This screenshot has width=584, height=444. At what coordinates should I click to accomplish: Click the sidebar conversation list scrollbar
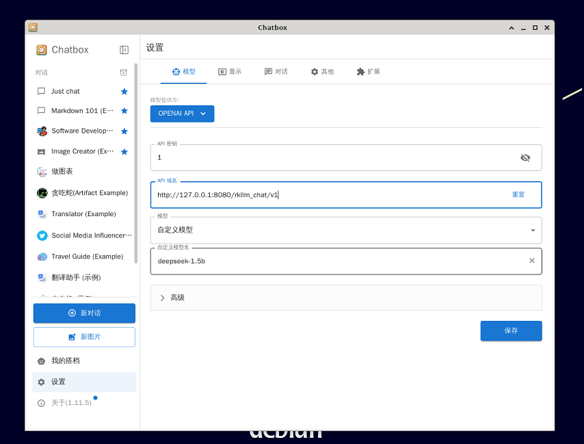[136, 163]
